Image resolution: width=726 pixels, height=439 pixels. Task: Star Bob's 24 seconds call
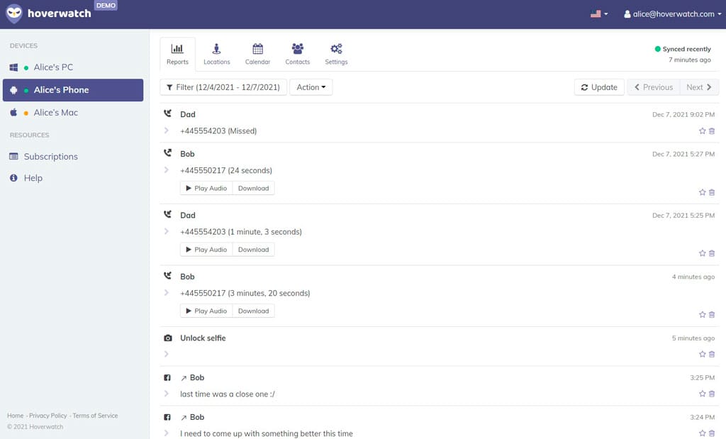point(703,192)
